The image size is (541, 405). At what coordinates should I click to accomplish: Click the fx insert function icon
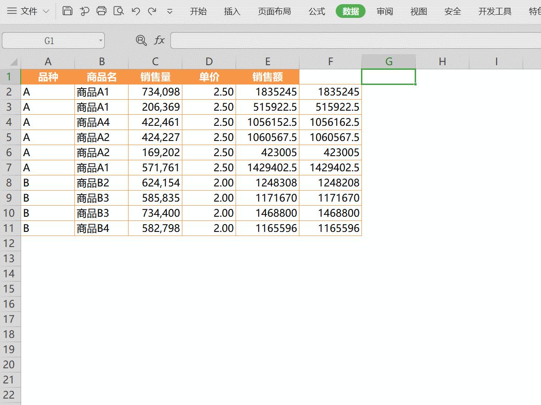point(159,40)
